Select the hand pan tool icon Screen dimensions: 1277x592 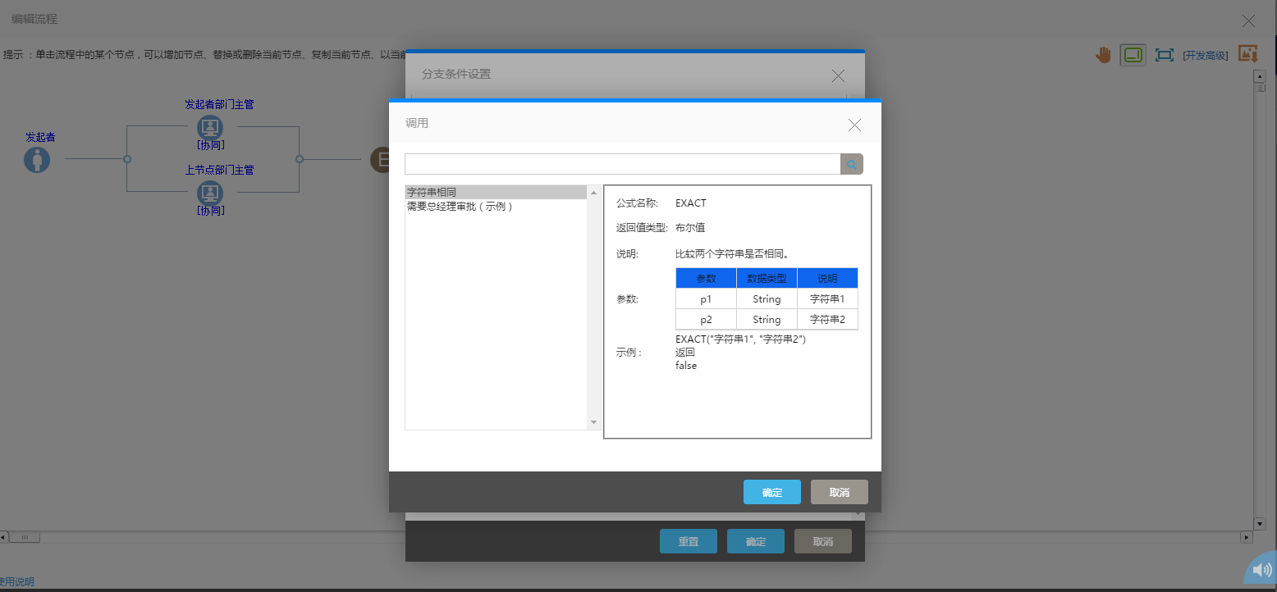pyautogui.click(x=1103, y=55)
